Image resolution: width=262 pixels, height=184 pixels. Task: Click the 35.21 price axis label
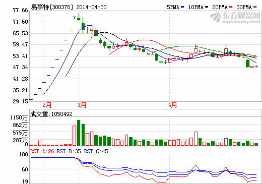tap(20, 90)
